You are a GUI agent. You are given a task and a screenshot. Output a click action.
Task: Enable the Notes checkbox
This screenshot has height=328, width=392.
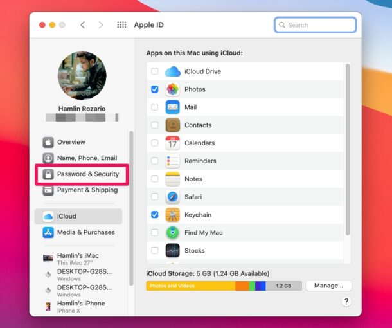(x=155, y=179)
